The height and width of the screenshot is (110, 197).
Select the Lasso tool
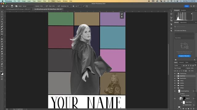[2, 17]
